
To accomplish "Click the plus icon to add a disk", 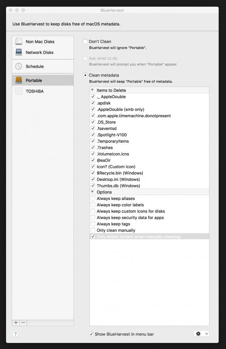I will click(x=16, y=323).
